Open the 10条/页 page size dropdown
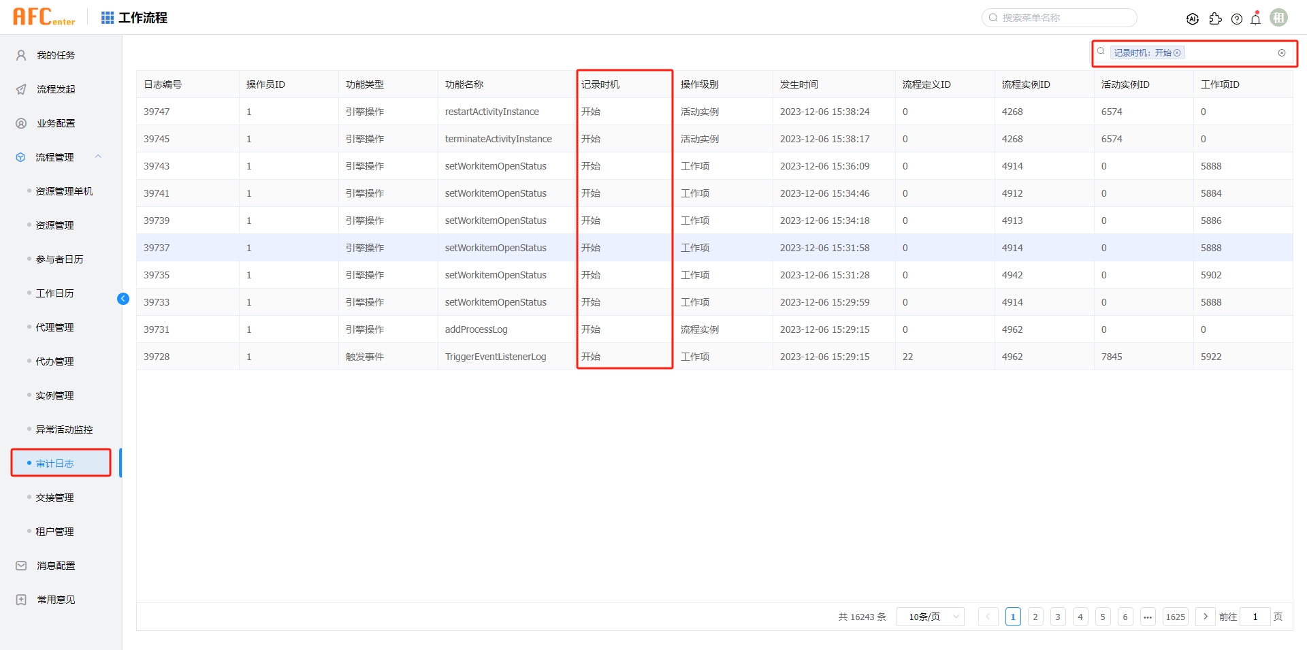Viewport: 1307px width, 650px height. pyautogui.click(x=930, y=617)
